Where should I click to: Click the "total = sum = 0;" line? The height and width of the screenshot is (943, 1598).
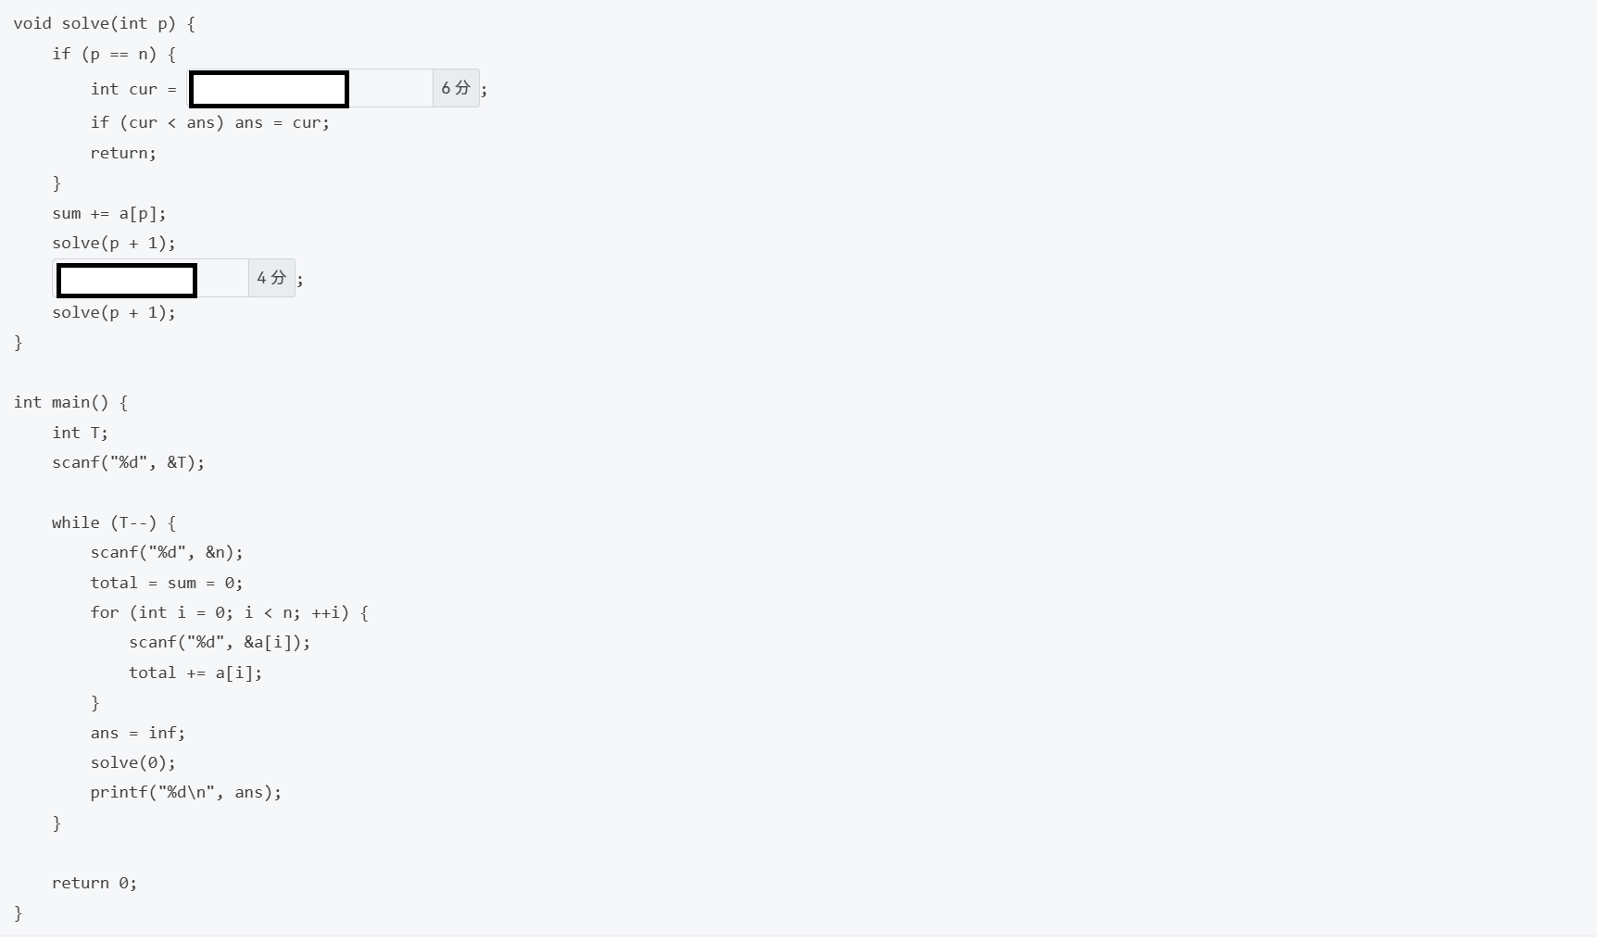click(167, 583)
